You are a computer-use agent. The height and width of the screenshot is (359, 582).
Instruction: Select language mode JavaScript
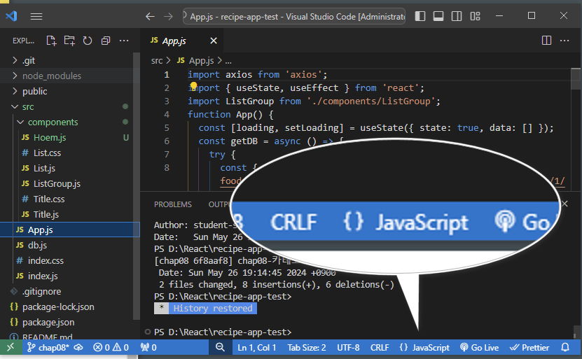pyautogui.click(x=424, y=348)
